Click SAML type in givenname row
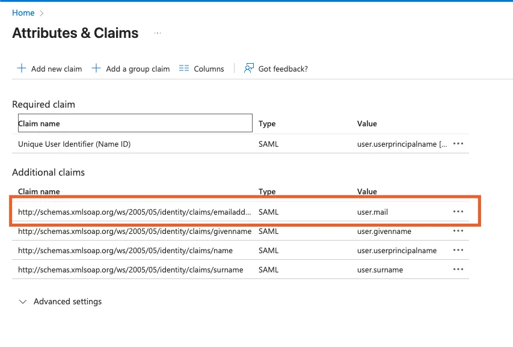513x347 pixels. tap(269, 231)
